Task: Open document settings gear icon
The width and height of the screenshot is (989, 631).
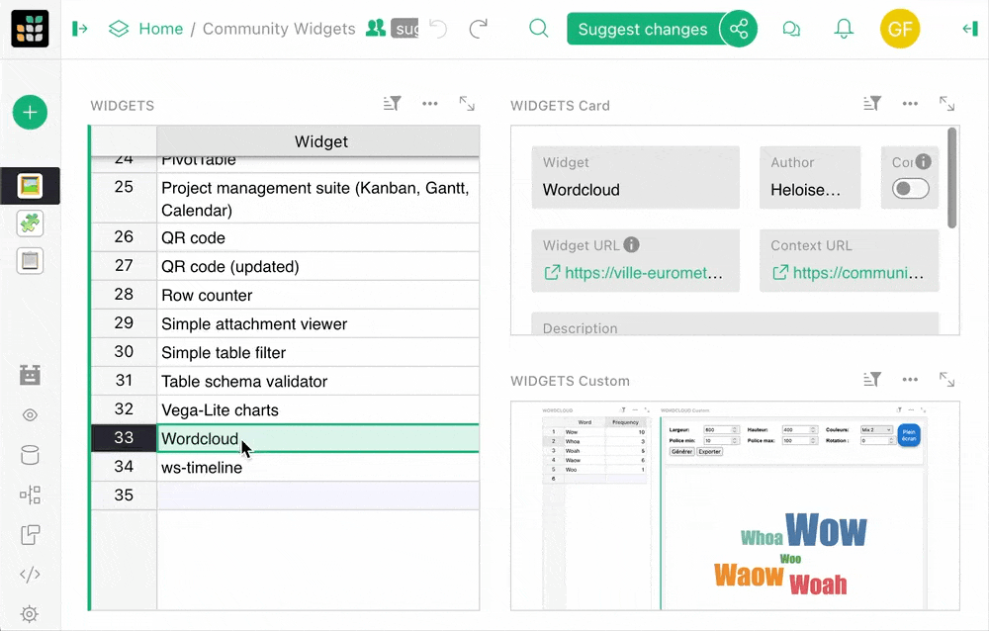Action: [30, 613]
